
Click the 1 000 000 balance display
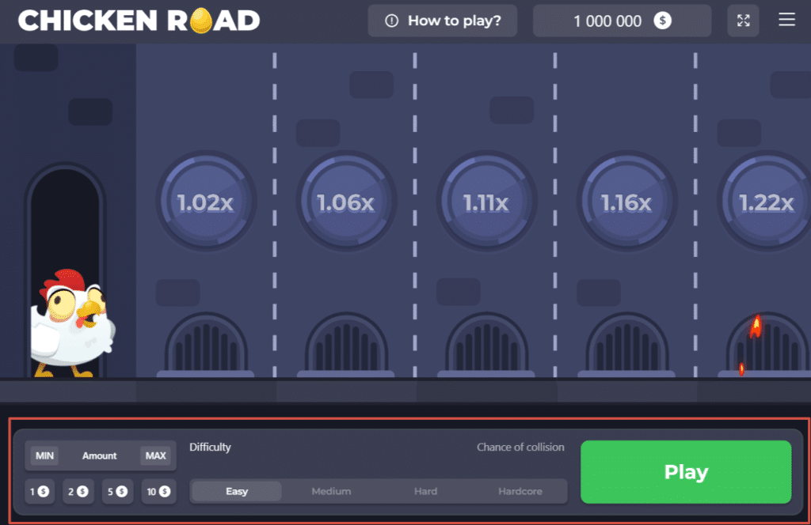click(622, 21)
